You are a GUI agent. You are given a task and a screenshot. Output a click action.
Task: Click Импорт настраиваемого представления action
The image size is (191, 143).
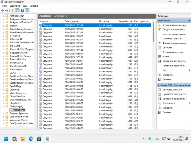174,34
